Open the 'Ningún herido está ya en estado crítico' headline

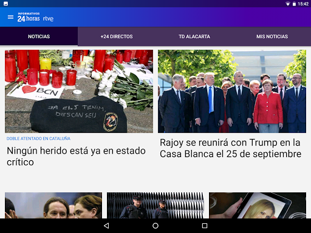point(76,157)
